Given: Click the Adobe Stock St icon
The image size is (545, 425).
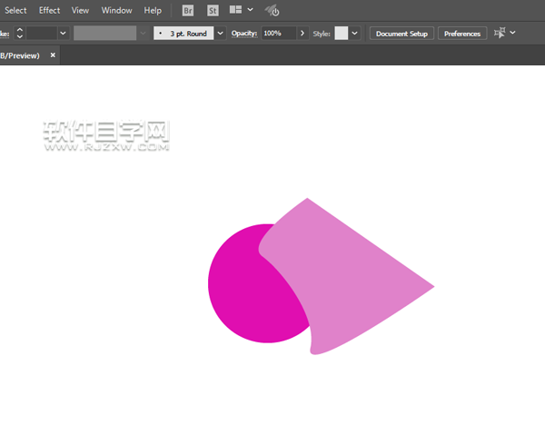Looking at the screenshot, I should 213,11.
